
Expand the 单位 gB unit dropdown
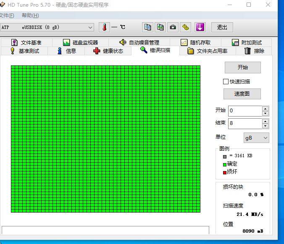[256, 138]
